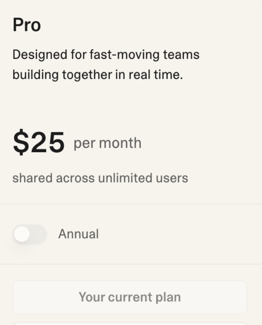The image size is (262, 325).
Task: Click the "$25" price figure
Action: pos(39,143)
